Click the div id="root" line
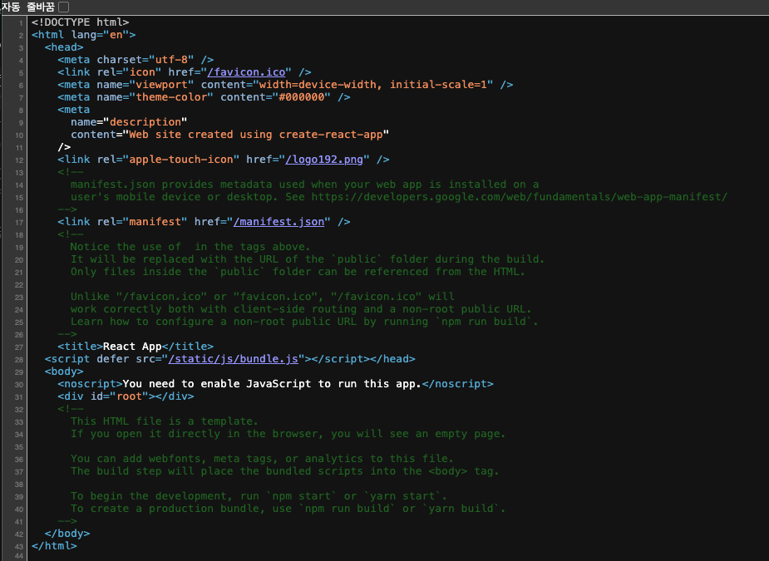Viewport: 769px width, 561px height. [x=126, y=396]
